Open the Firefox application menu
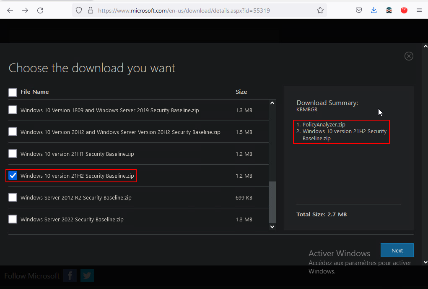The width and height of the screenshot is (428, 289). coord(419,10)
